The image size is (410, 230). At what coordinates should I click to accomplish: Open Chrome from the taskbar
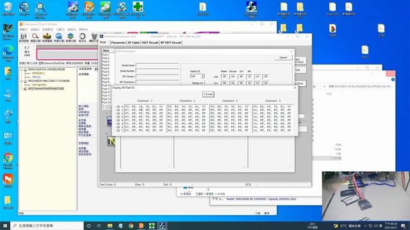pyautogui.click(x=131, y=226)
